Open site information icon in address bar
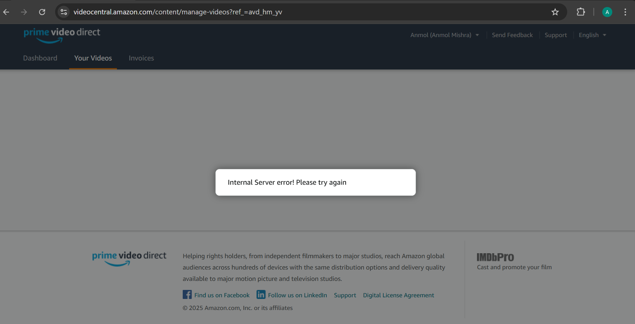The height and width of the screenshot is (324, 635). pyautogui.click(x=63, y=12)
